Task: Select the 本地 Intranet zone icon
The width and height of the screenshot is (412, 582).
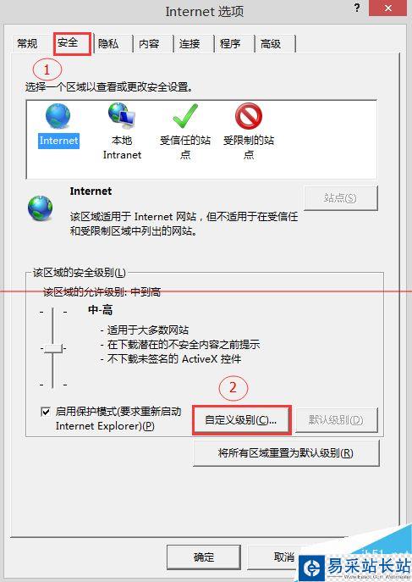Action: click(x=122, y=115)
